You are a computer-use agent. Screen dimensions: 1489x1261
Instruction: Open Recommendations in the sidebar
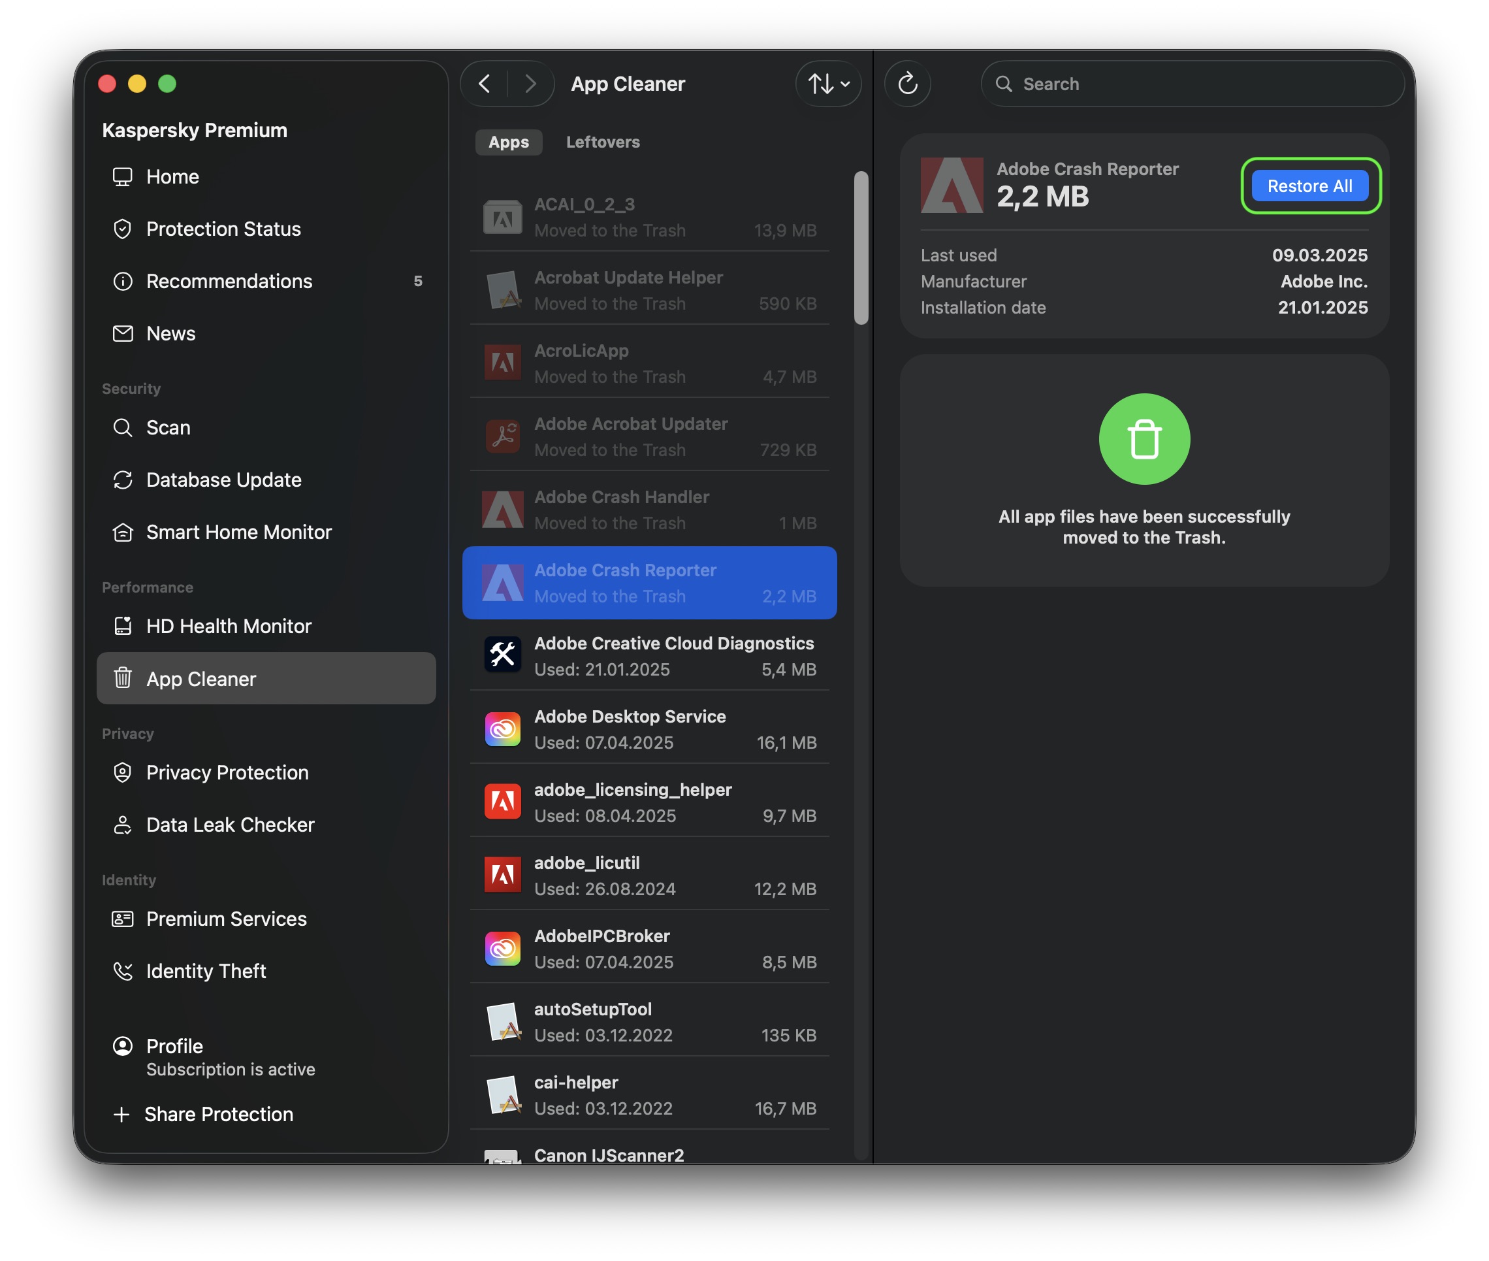tap(266, 281)
